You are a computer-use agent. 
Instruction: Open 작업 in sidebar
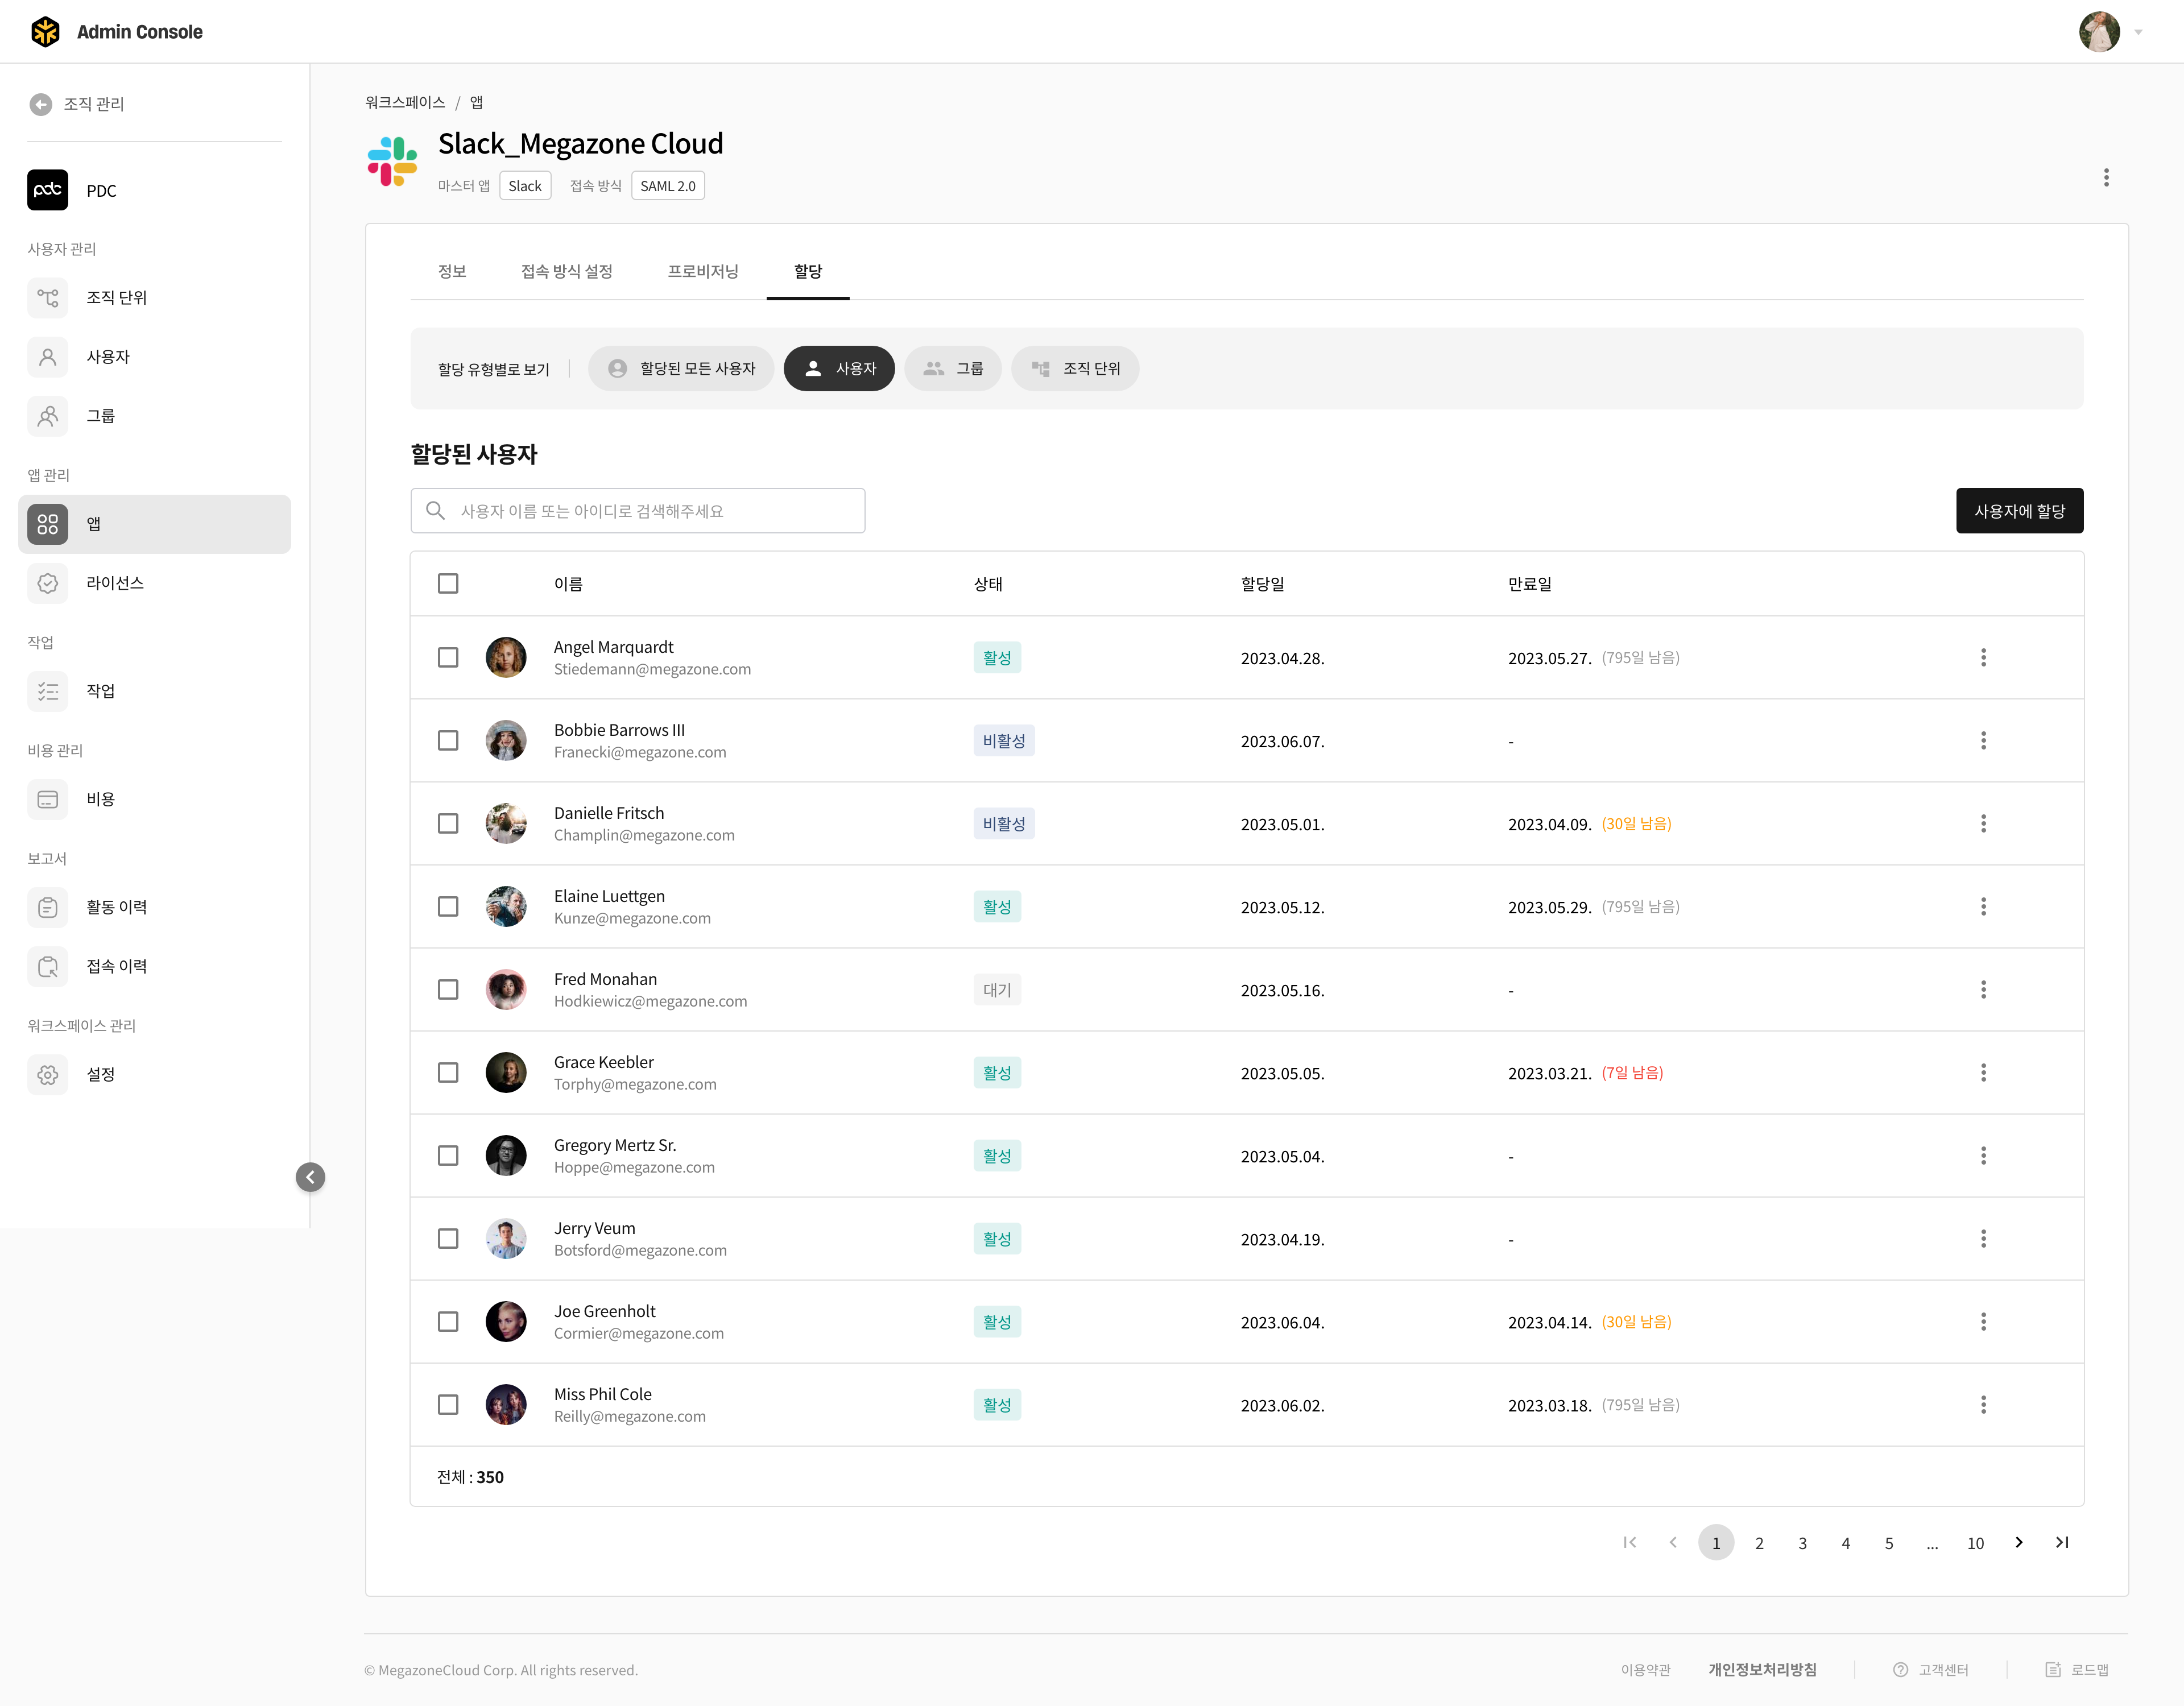point(154,691)
